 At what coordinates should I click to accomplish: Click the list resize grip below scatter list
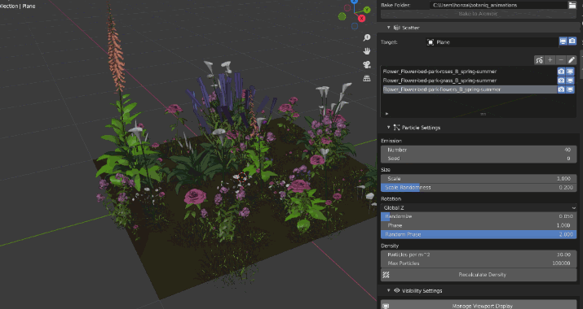pos(483,114)
